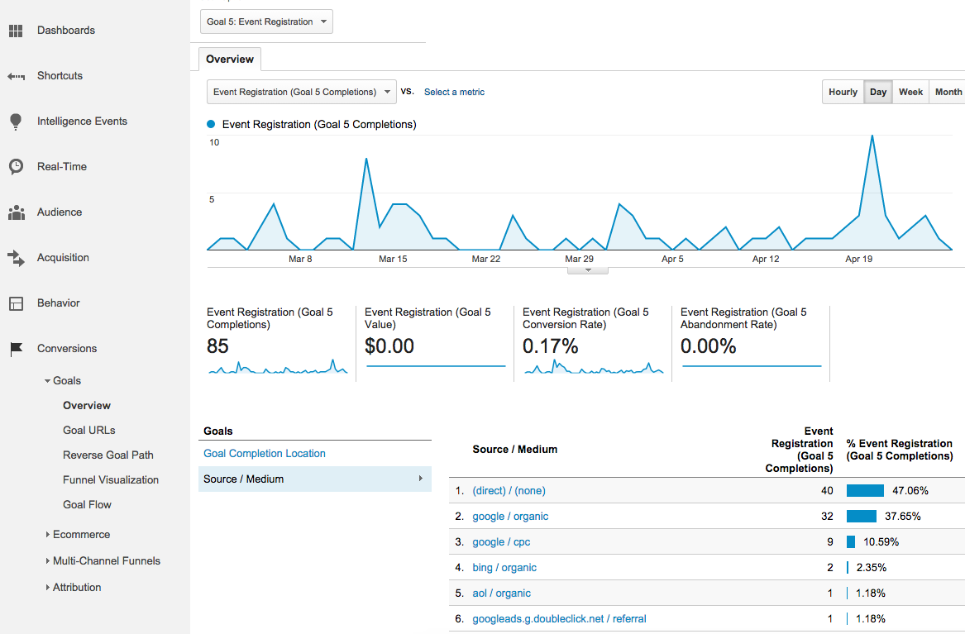965x634 pixels.
Task: Click the Acquisition sidebar icon
Action: coord(17,257)
